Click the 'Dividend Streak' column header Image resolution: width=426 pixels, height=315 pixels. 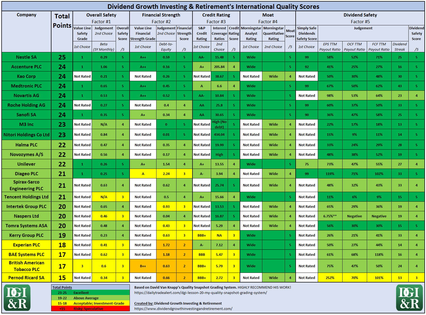[x=400, y=47]
